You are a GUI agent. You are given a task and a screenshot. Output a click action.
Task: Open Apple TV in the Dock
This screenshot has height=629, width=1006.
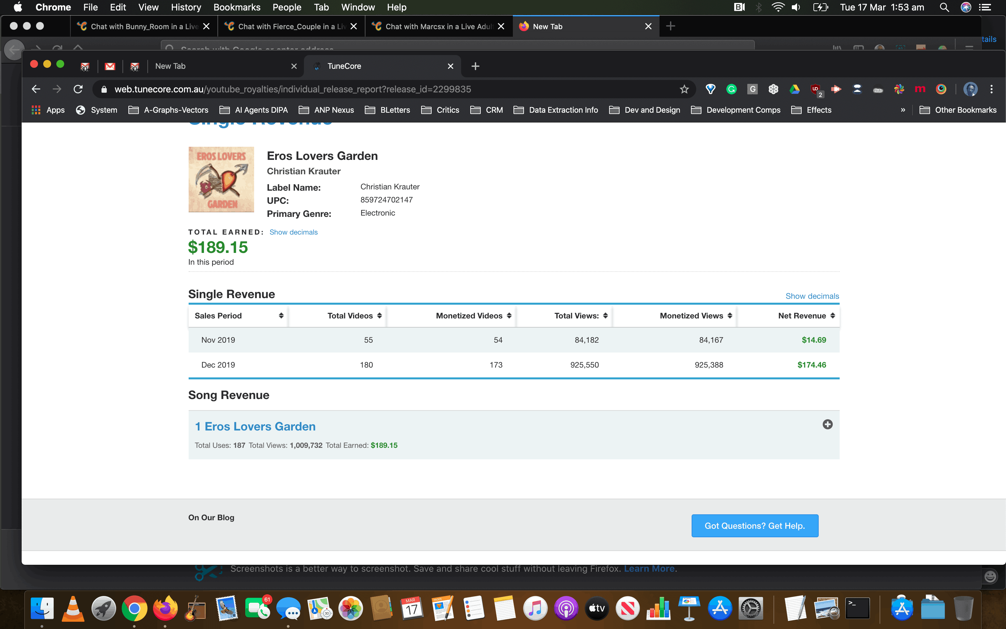[x=597, y=608]
